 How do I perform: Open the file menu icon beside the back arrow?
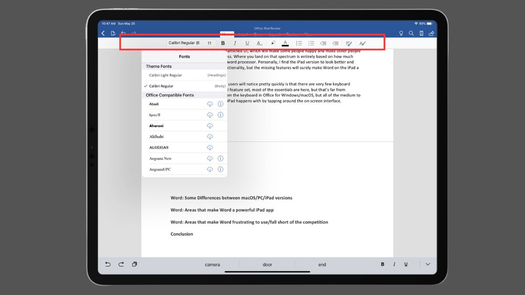pos(113,33)
